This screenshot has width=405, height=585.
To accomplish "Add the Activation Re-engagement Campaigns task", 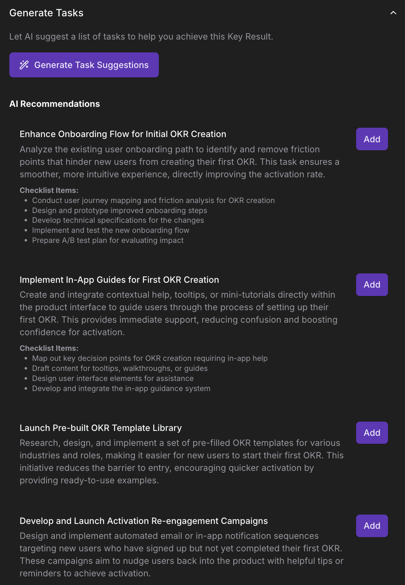I will (x=372, y=526).
